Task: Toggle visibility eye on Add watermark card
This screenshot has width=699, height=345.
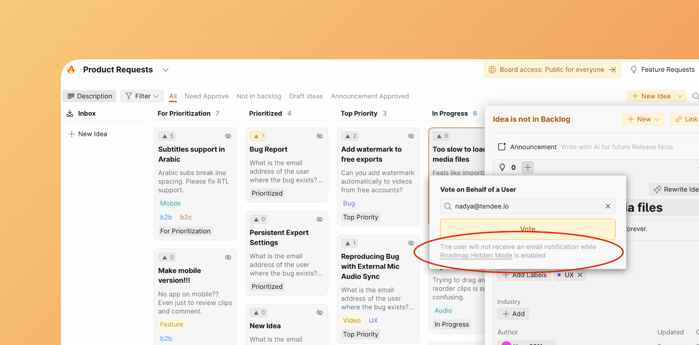Action: (x=411, y=136)
